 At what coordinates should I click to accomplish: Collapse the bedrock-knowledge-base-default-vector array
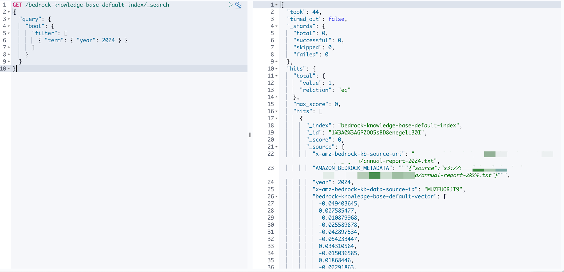(x=276, y=196)
